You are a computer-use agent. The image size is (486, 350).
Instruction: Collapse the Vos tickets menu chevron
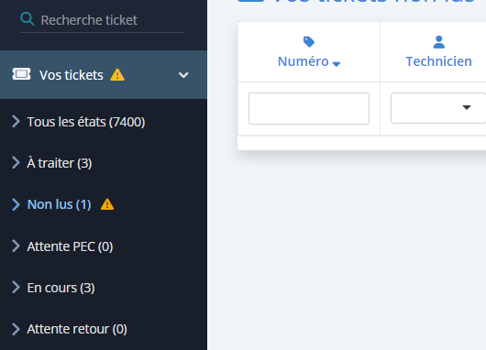coord(183,75)
